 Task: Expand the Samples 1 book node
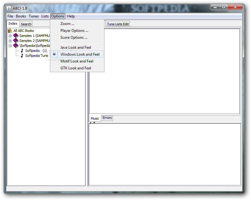click(x=10, y=36)
